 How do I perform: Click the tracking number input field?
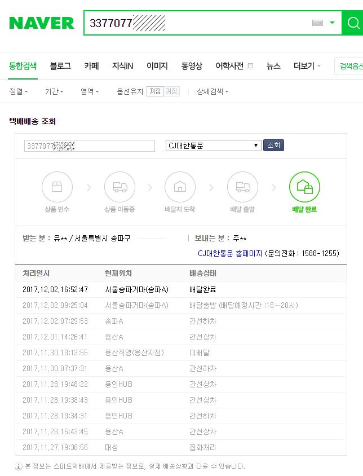tap(90, 146)
